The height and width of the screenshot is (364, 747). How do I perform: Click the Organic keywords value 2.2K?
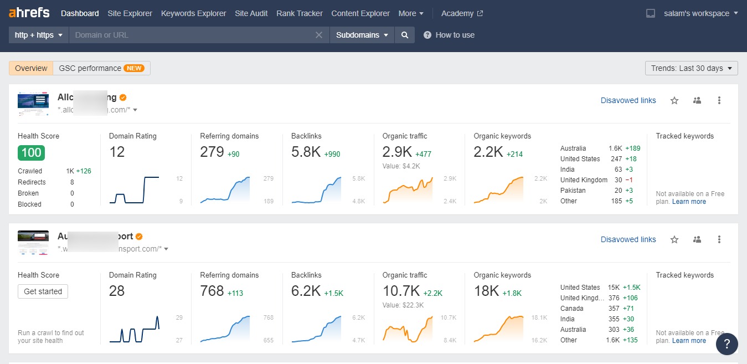488,152
